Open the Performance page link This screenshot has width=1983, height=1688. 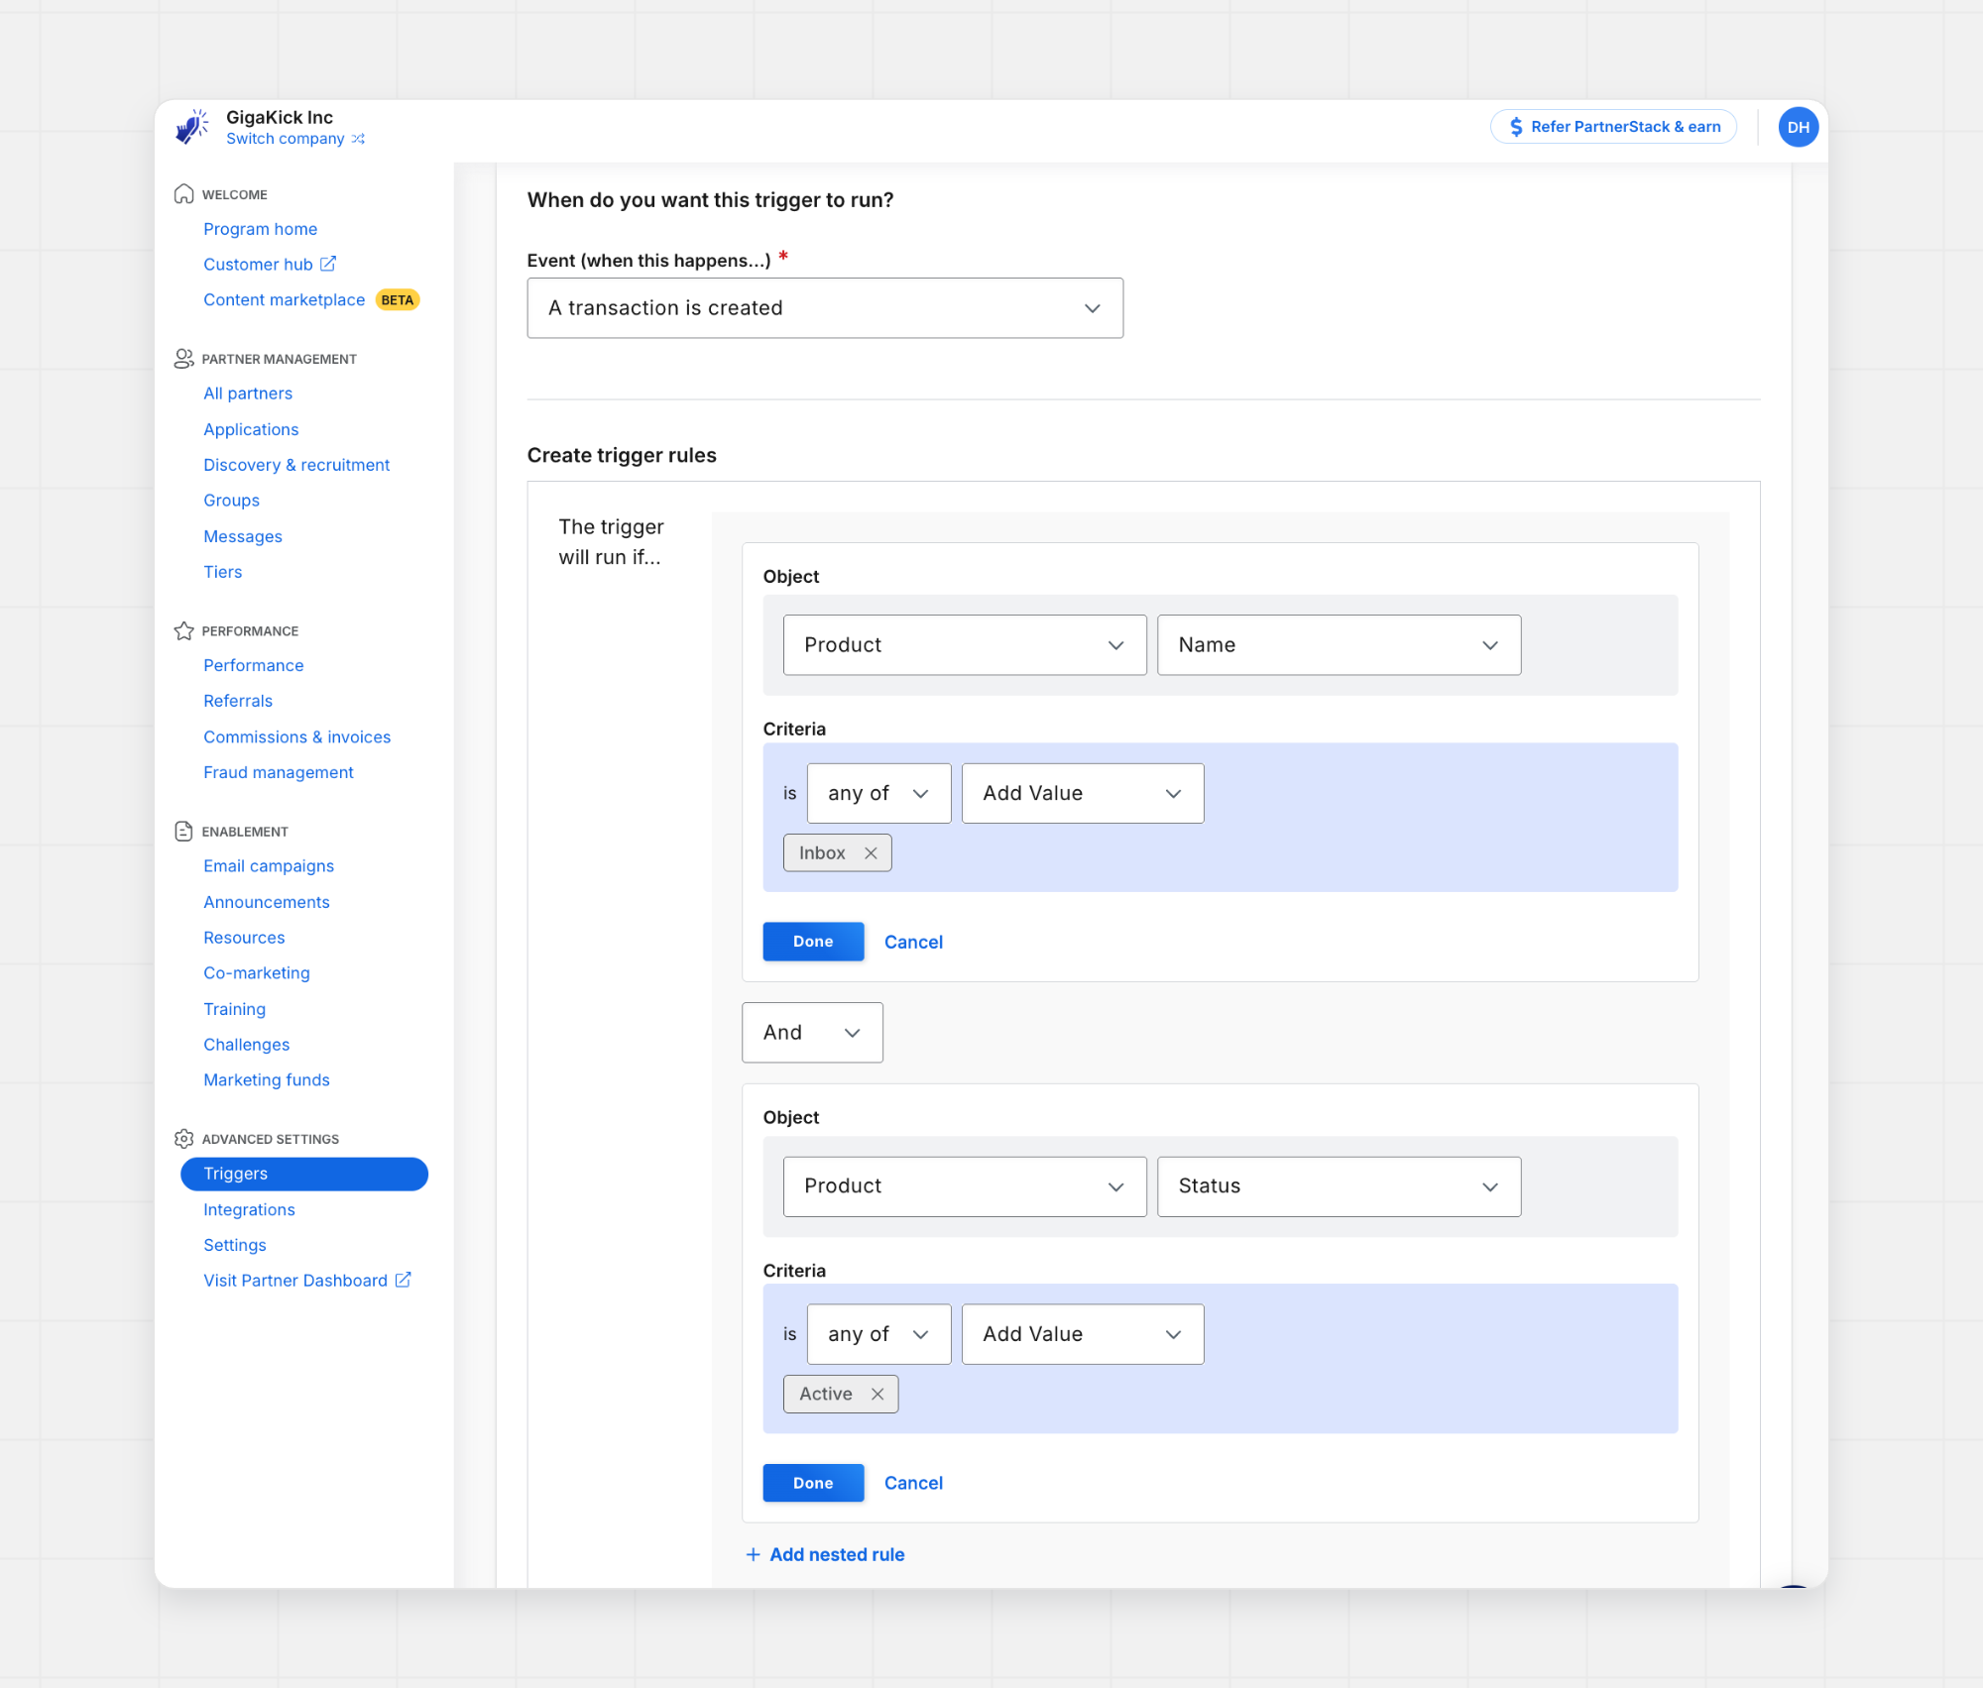[254, 665]
